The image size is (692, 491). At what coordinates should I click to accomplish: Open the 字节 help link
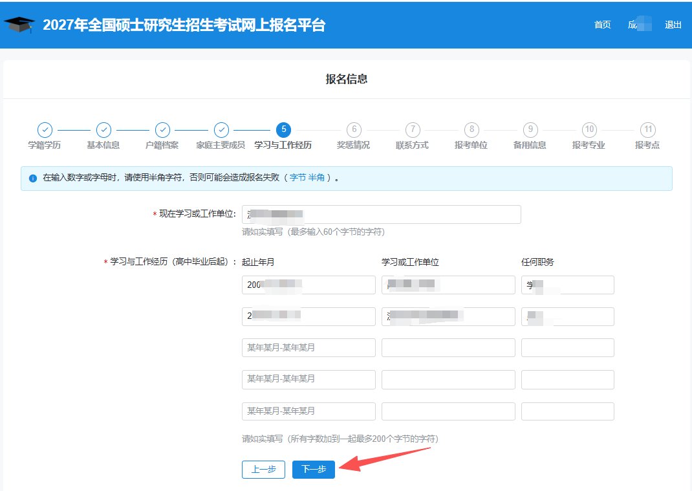(x=298, y=177)
